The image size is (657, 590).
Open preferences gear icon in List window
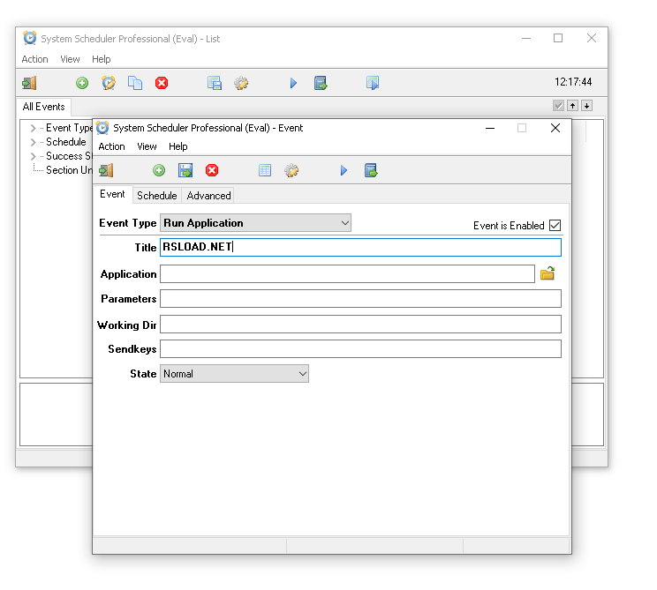pos(241,83)
